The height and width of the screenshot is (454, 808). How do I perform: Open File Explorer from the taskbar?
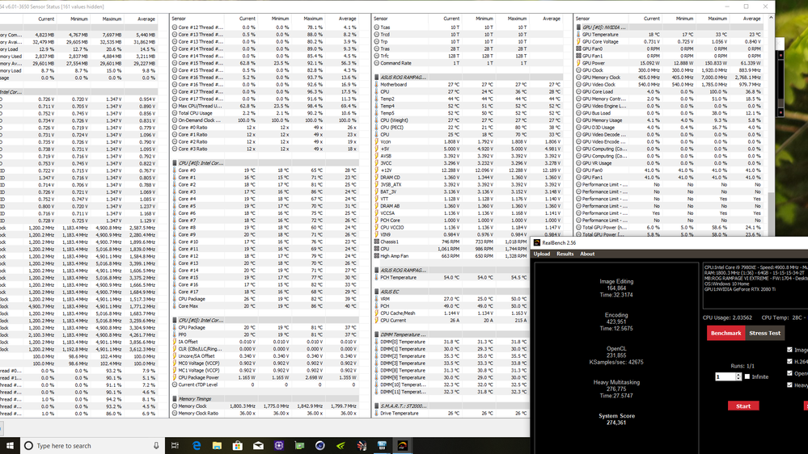(217, 446)
